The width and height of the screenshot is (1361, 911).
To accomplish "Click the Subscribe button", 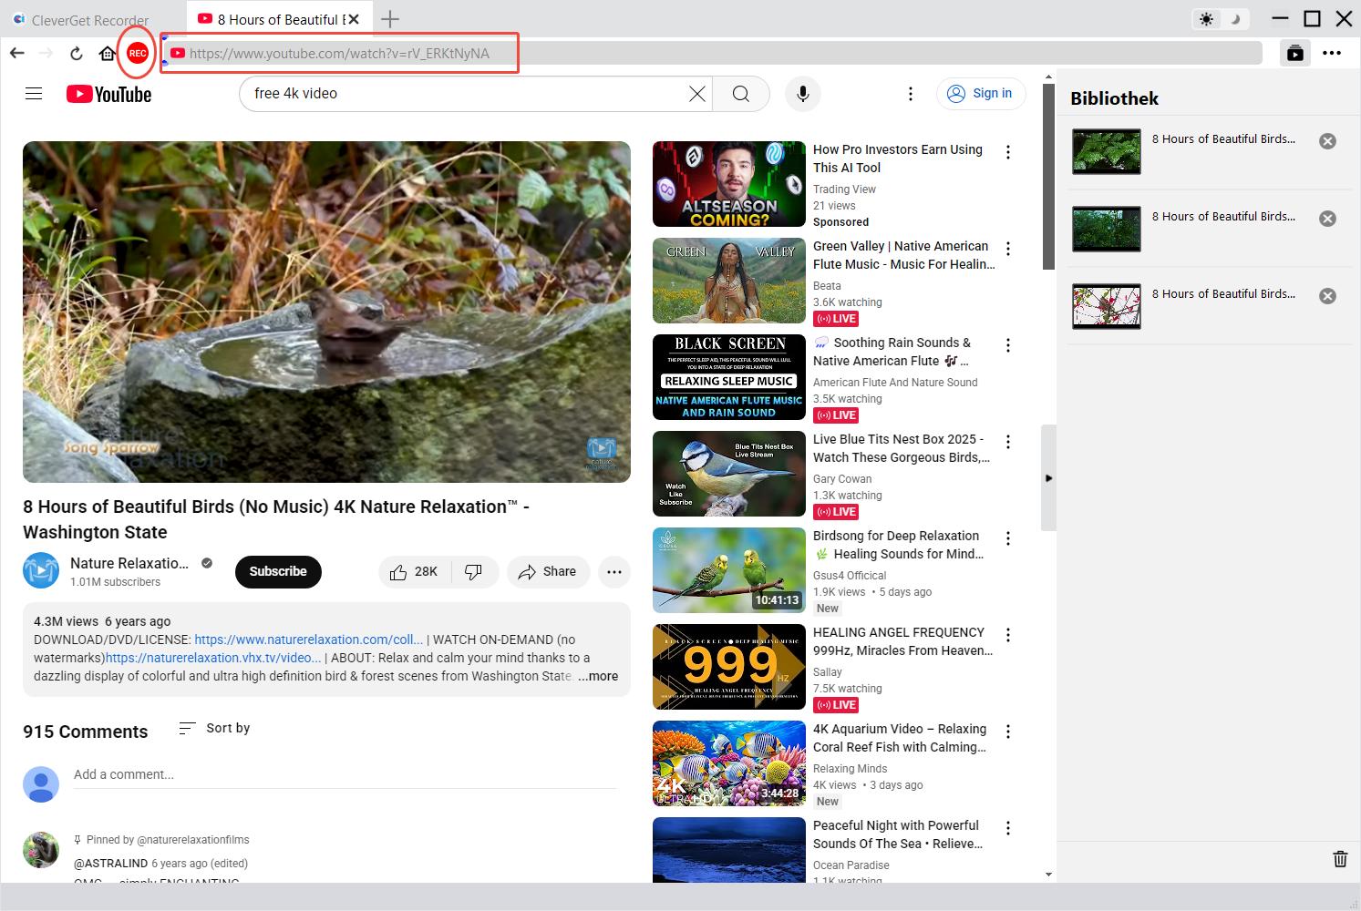I will click(278, 571).
